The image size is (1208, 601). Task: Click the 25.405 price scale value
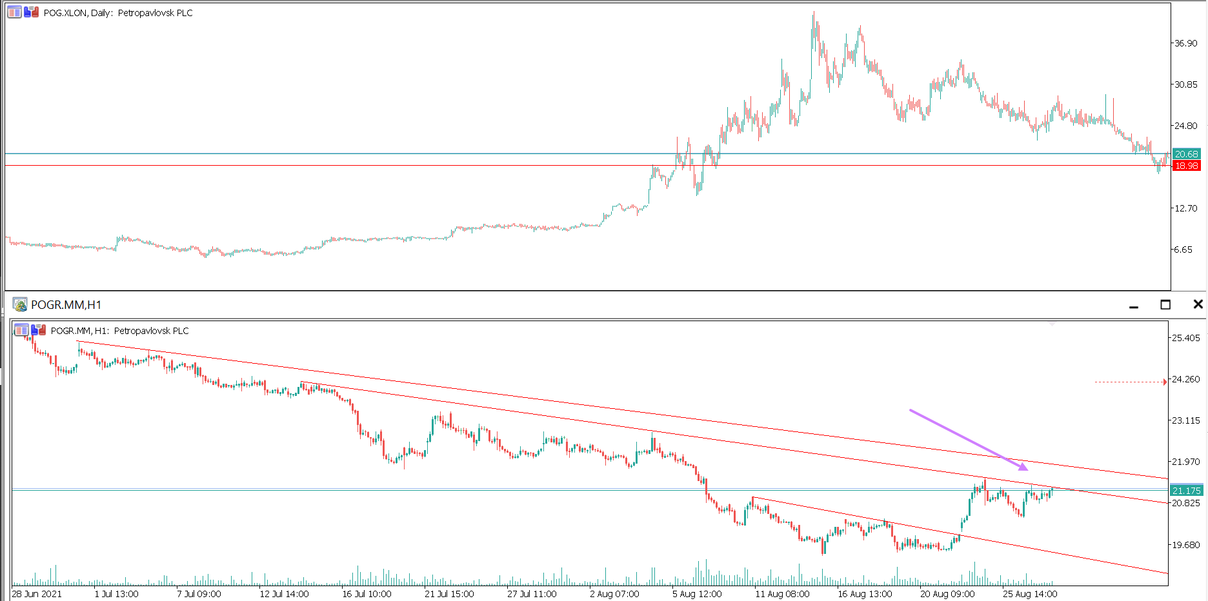click(1186, 338)
